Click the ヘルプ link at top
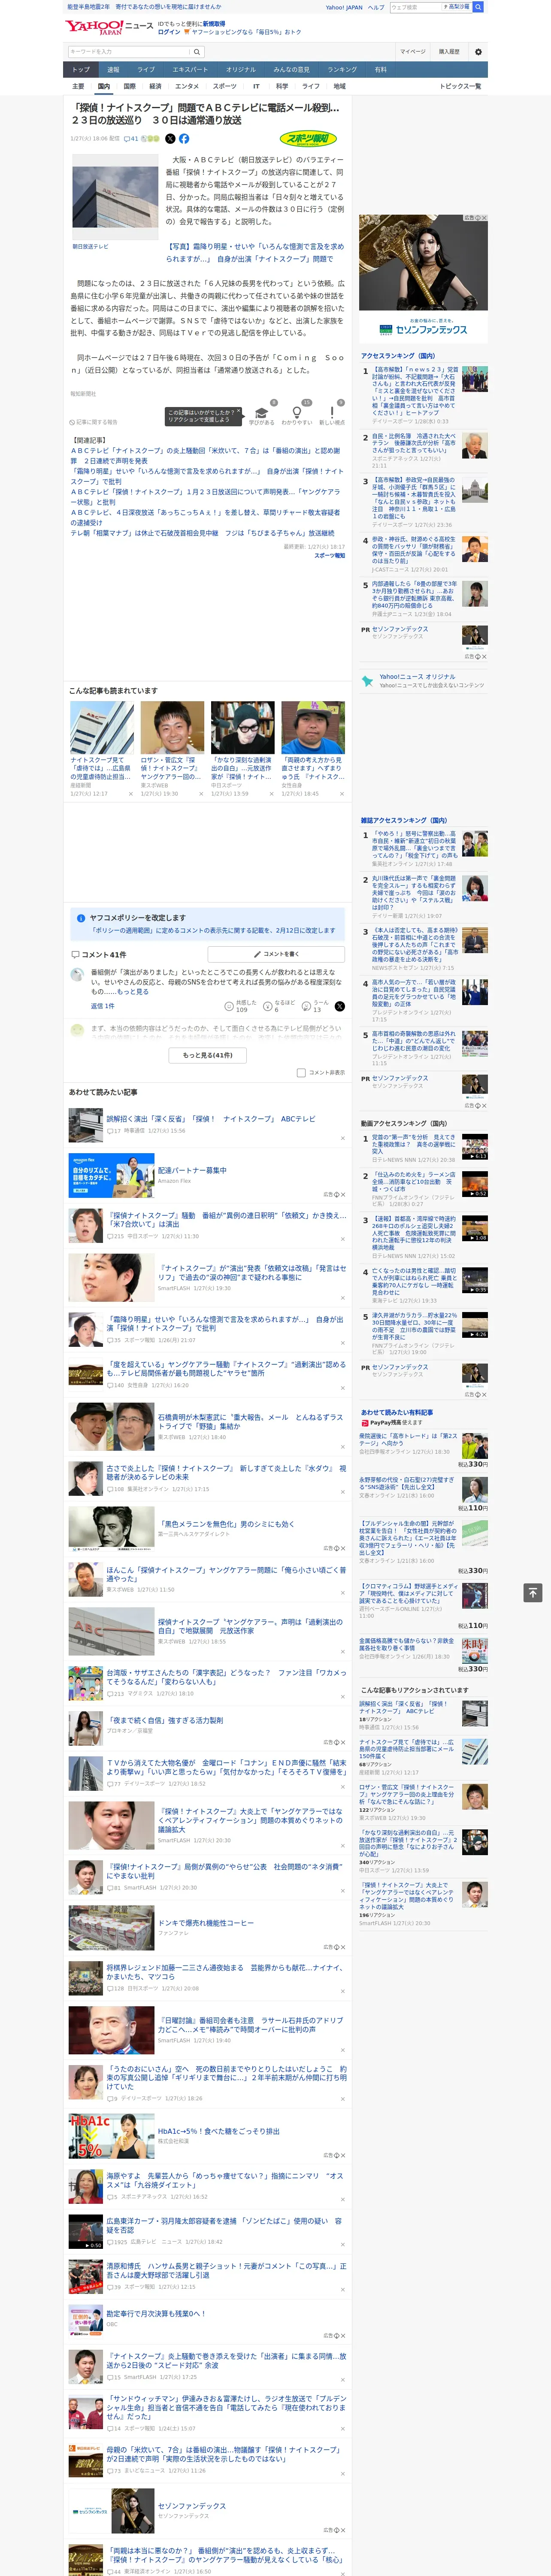This screenshot has height=2576, width=551. click(376, 7)
